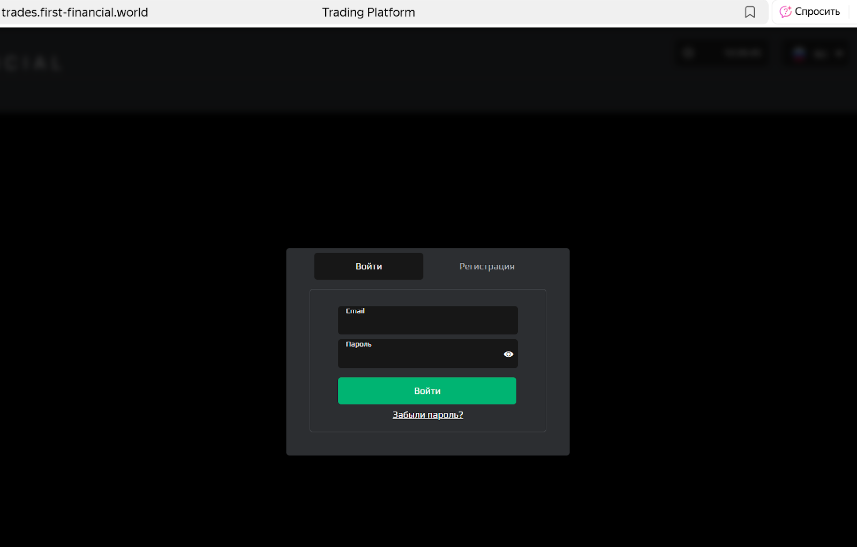Viewport: 857px width, 547px height.
Task: Click the round icon in blurred header button
Action: [689, 53]
